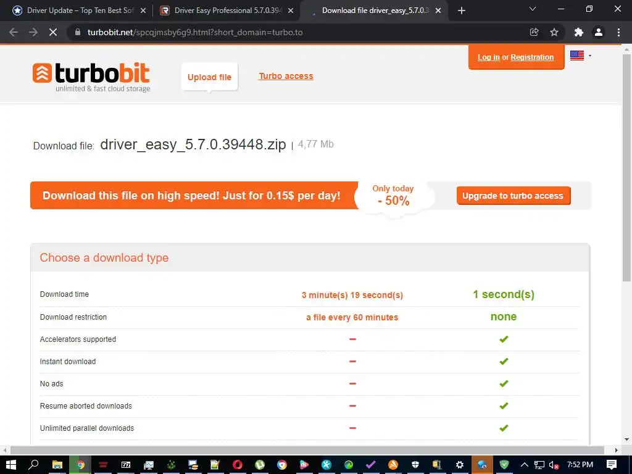Click the vertical page scrollbar
Screen dimensions: 632x474
(x=627, y=168)
